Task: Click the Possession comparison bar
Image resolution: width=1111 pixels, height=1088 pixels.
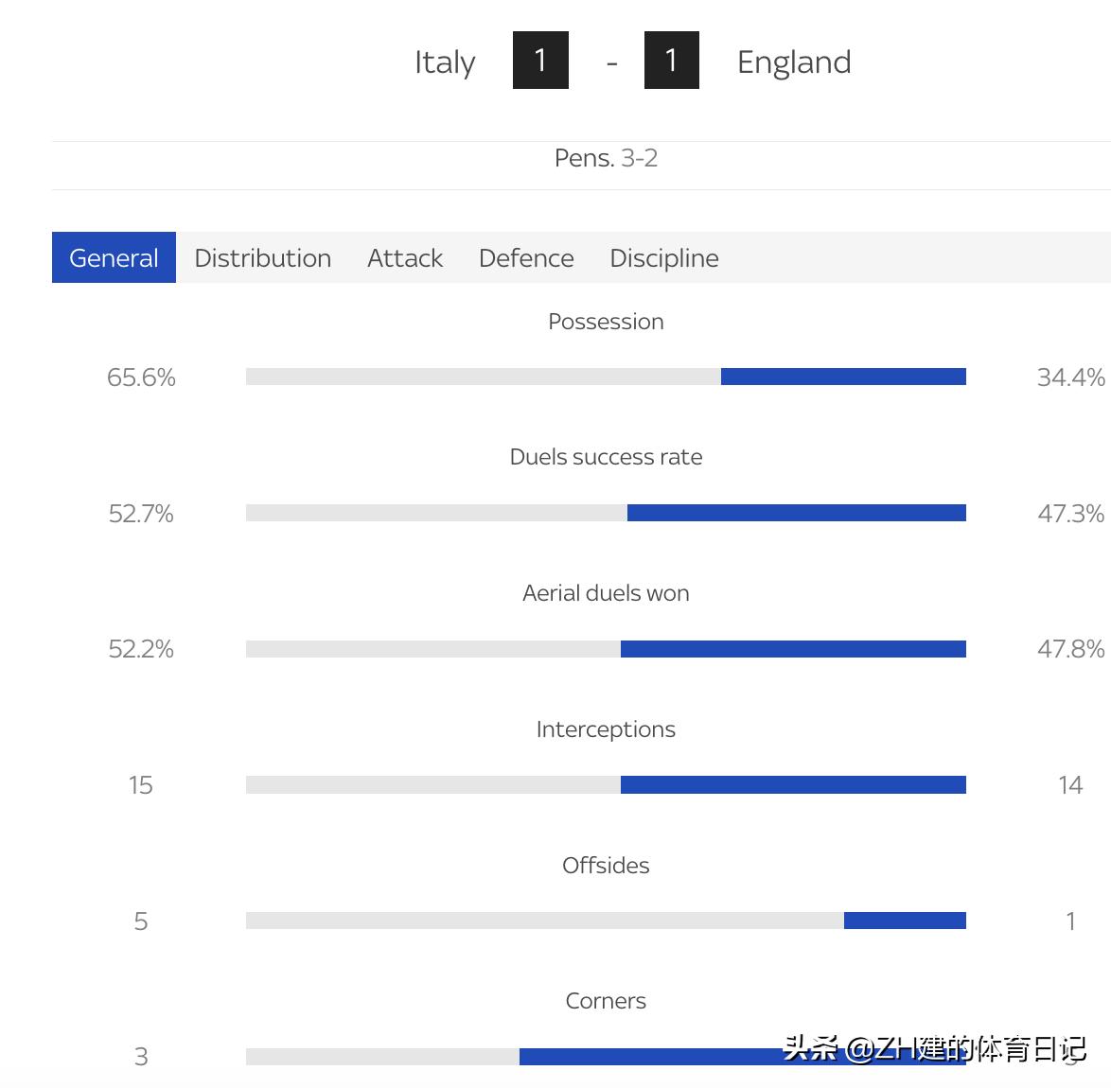Action: pos(606,377)
